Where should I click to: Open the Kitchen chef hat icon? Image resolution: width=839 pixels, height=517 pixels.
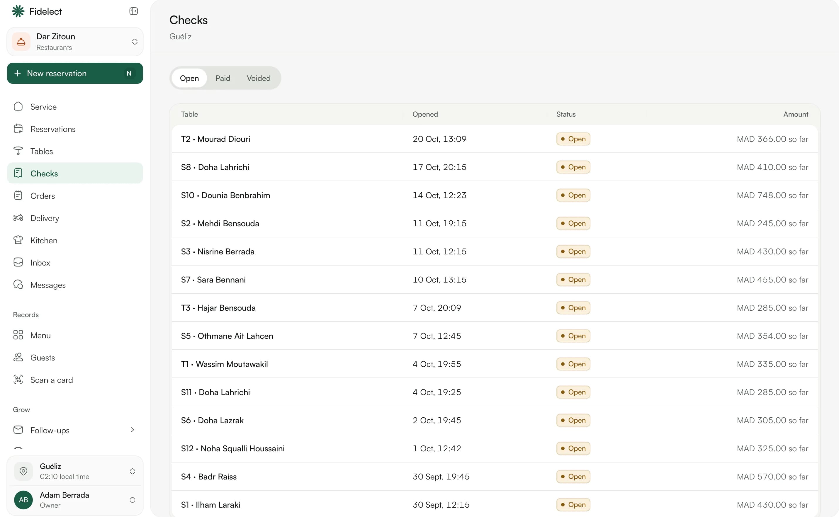click(x=18, y=240)
